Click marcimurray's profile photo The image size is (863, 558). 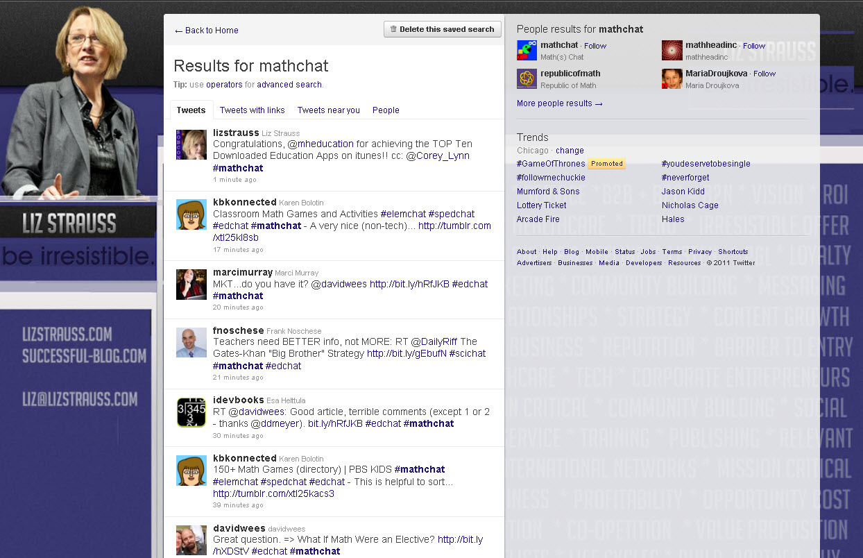tap(191, 285)
